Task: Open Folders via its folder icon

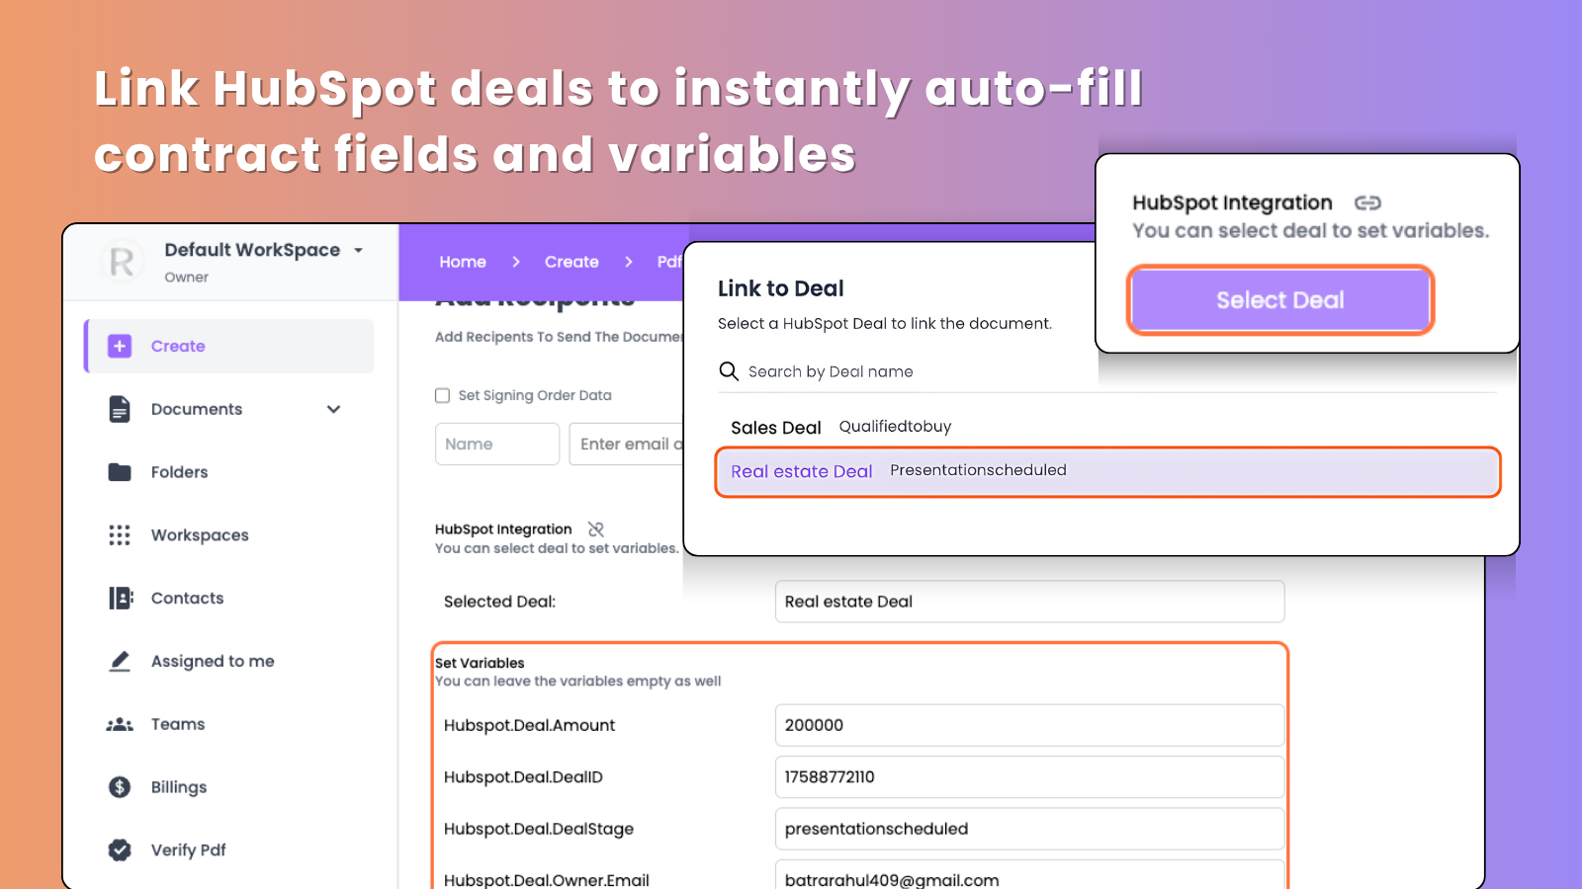Action: [120, 472]
